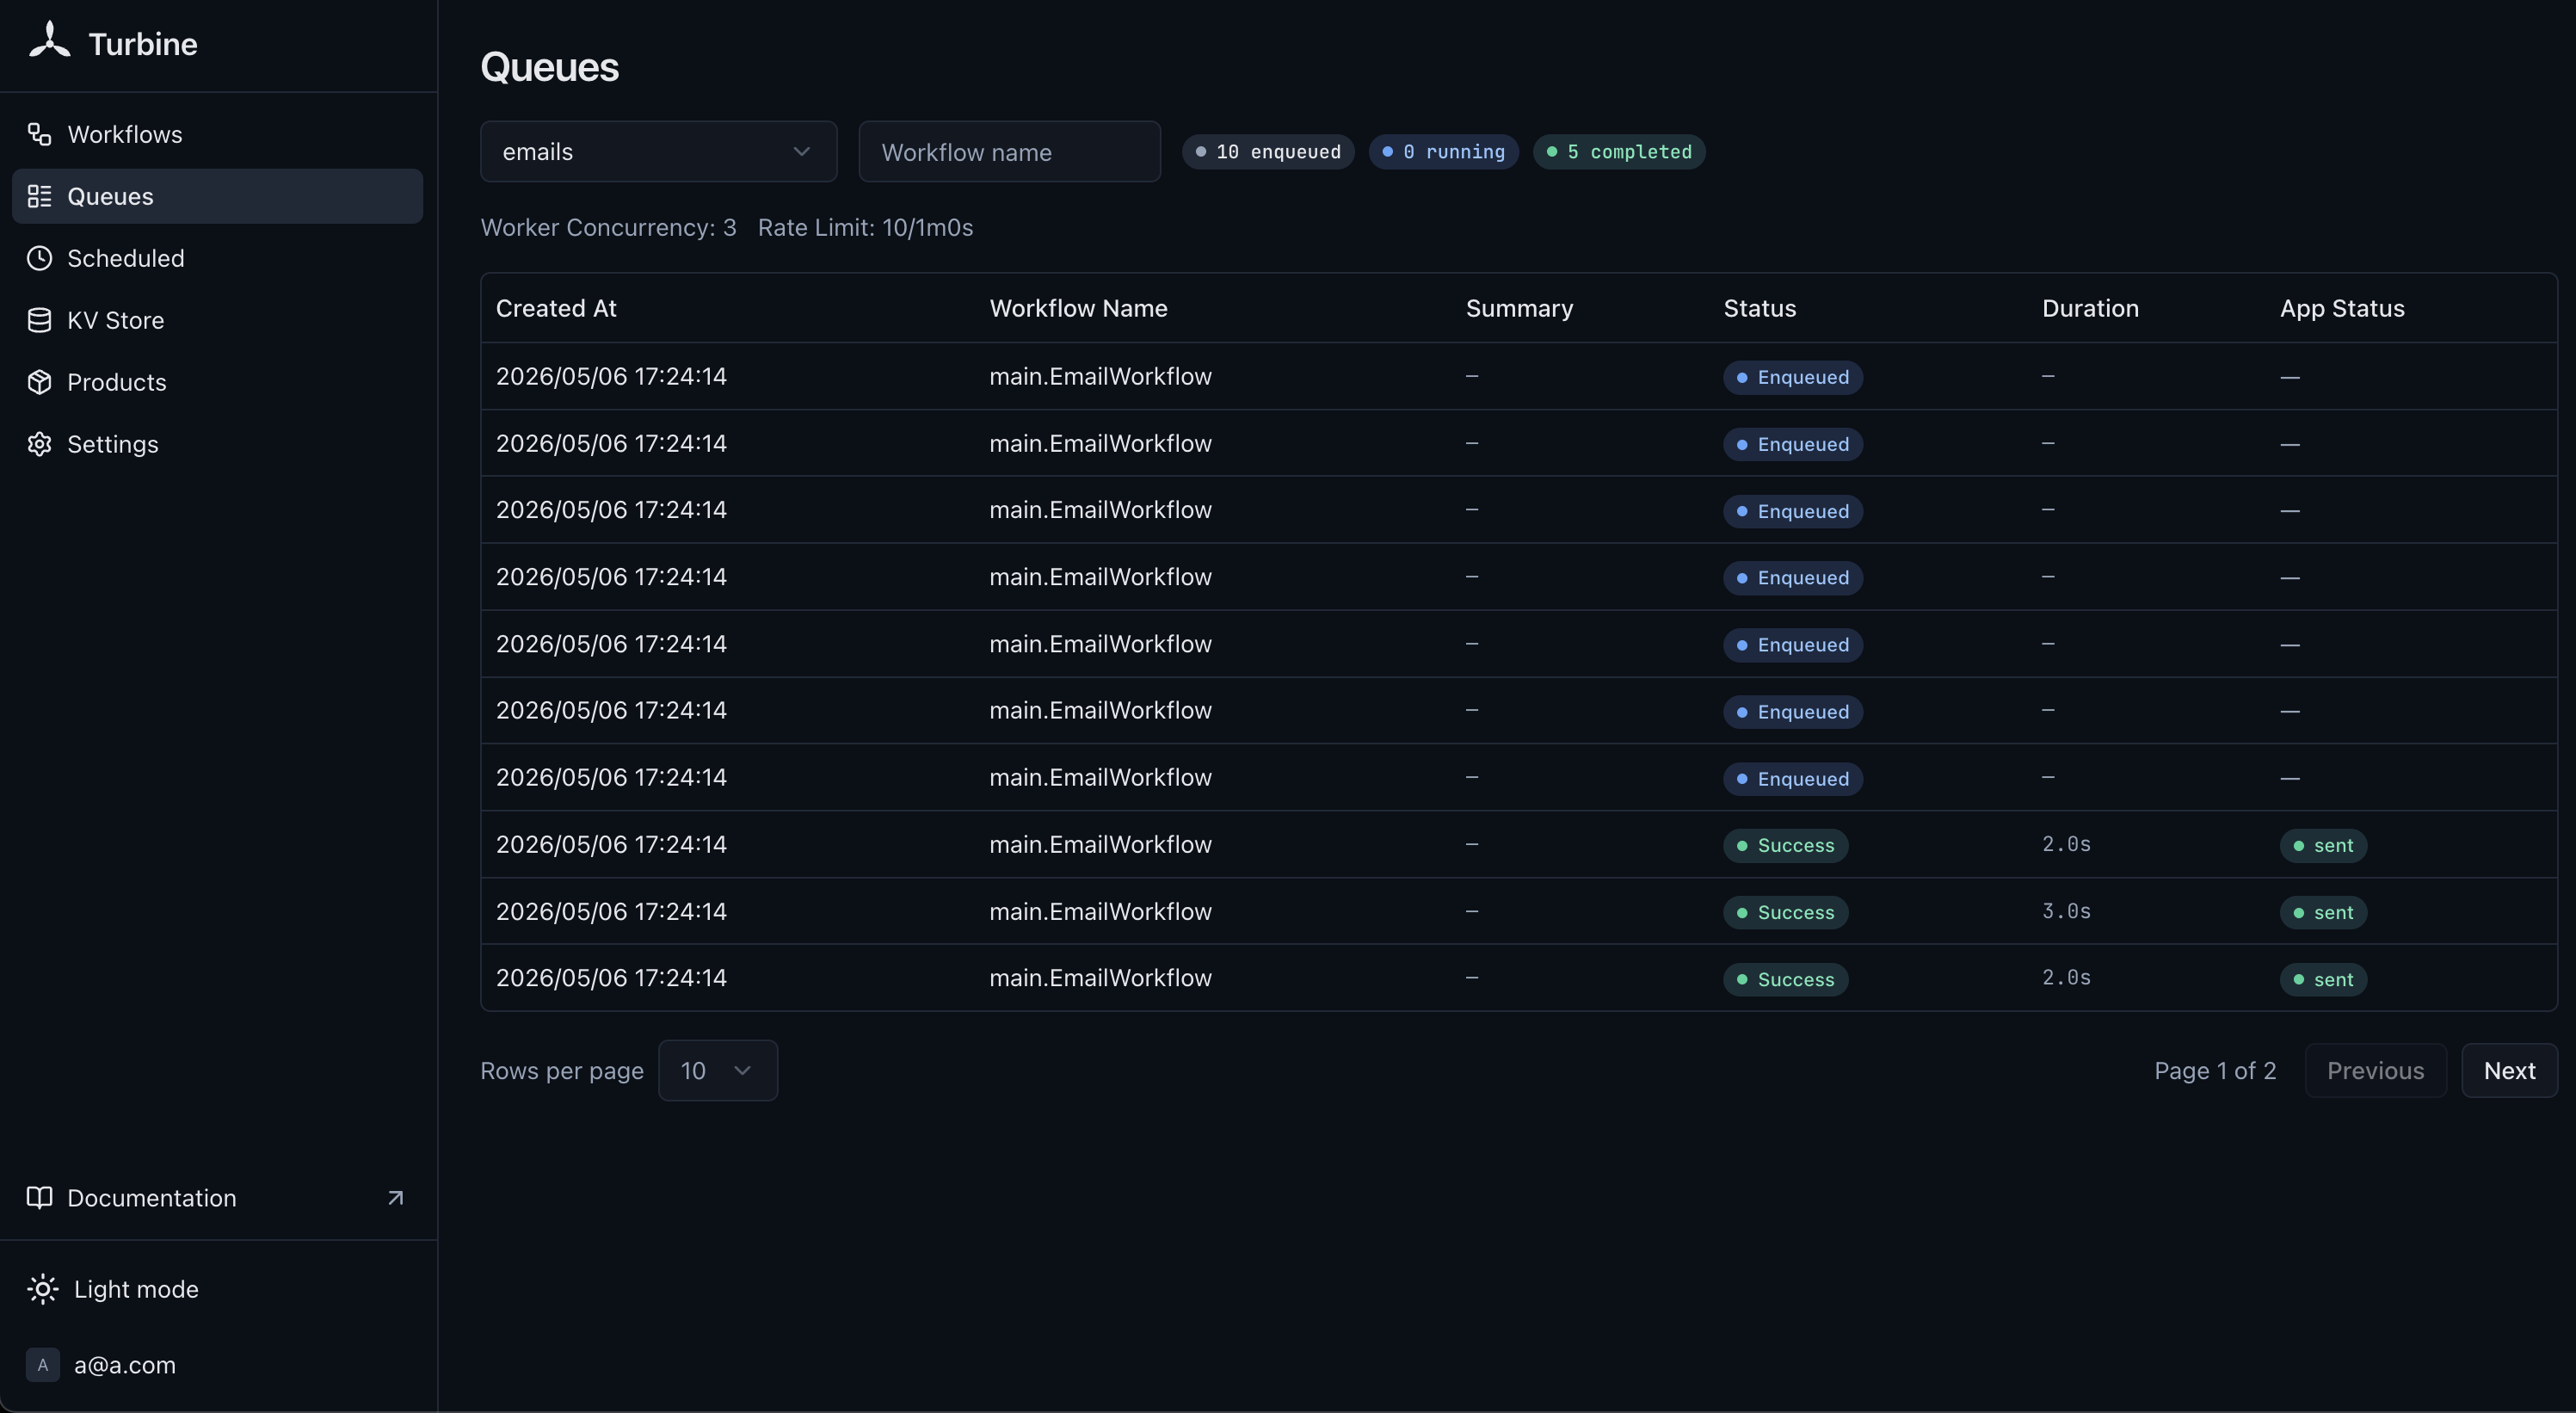
Task: Click the 5 completed badge
Action: (1619, 152)
